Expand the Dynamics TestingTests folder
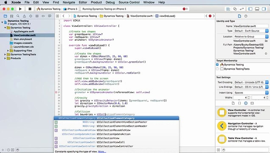 [5, 54]
